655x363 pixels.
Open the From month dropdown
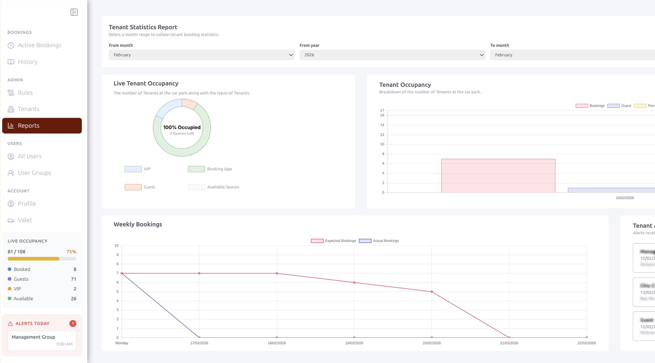(x=201, y=55)
